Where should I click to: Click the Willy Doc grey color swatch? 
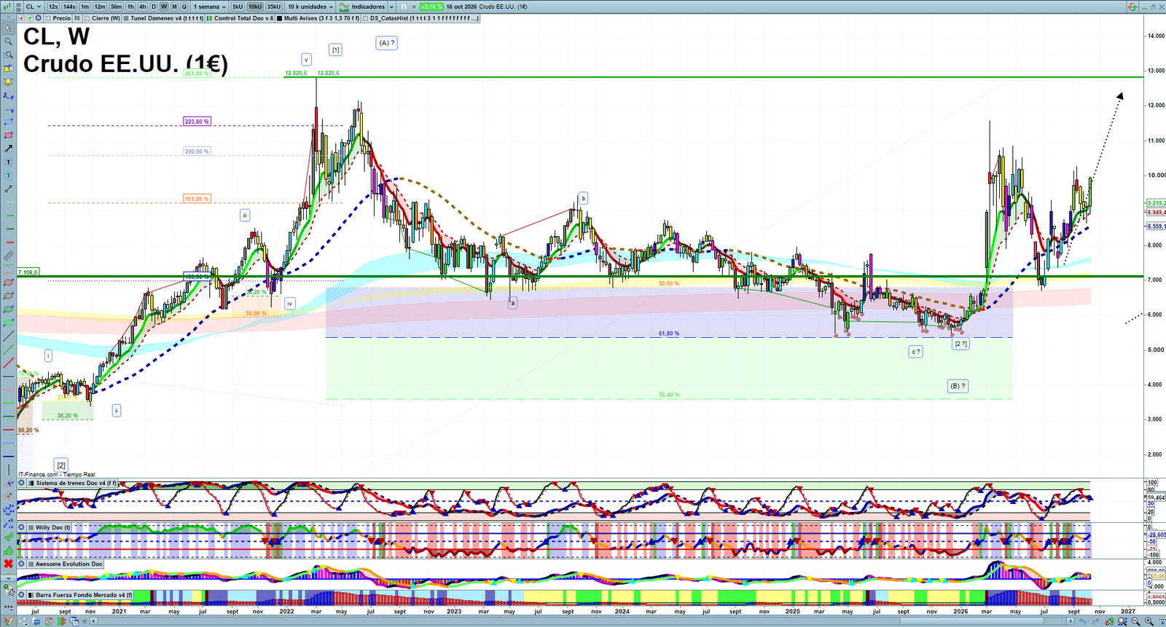coord(31,527)
